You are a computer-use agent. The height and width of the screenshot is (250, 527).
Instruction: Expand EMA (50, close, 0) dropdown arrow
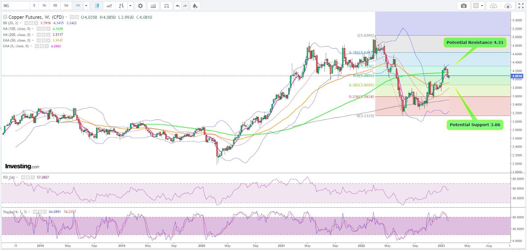33,41
